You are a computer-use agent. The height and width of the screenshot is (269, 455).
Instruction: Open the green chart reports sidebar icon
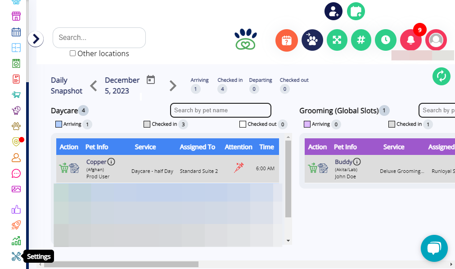tap(16, 241)
